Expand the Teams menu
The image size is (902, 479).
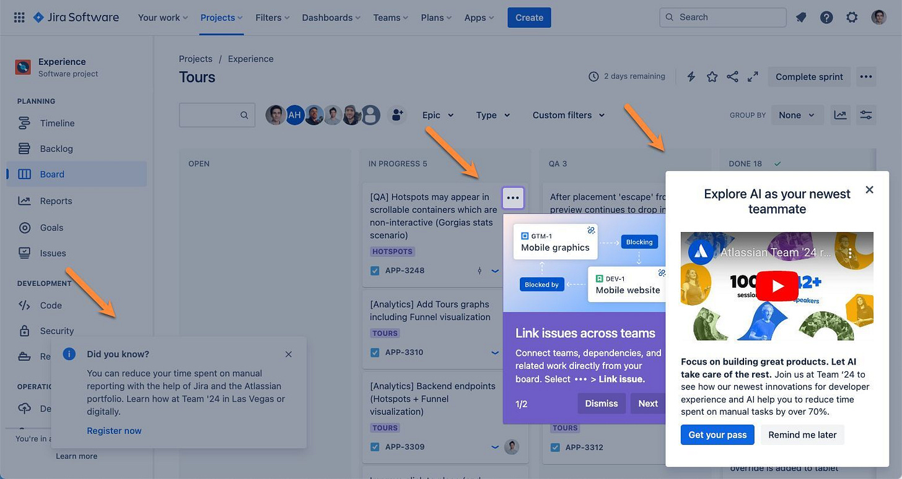(391, 17)
